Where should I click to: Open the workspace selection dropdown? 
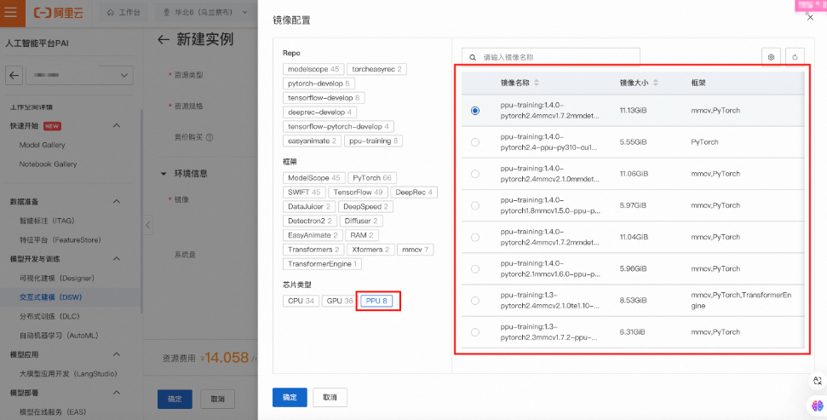click(80, 76)
